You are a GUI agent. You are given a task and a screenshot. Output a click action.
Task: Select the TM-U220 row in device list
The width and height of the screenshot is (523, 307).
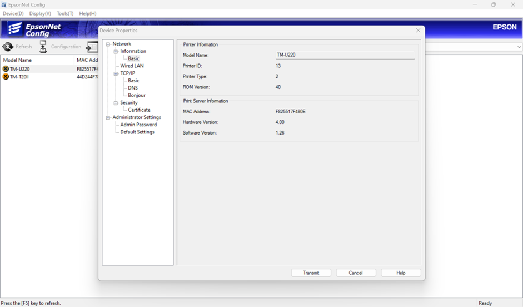[49, 69]
